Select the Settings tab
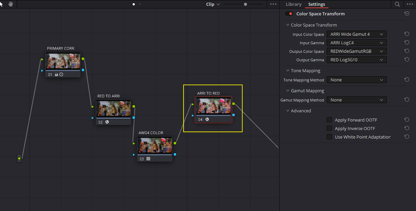 click(x=317, y=4)
